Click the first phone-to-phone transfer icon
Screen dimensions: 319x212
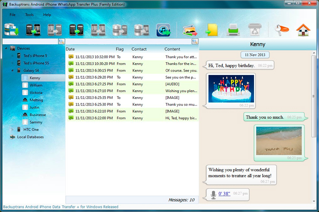(33, 30)
